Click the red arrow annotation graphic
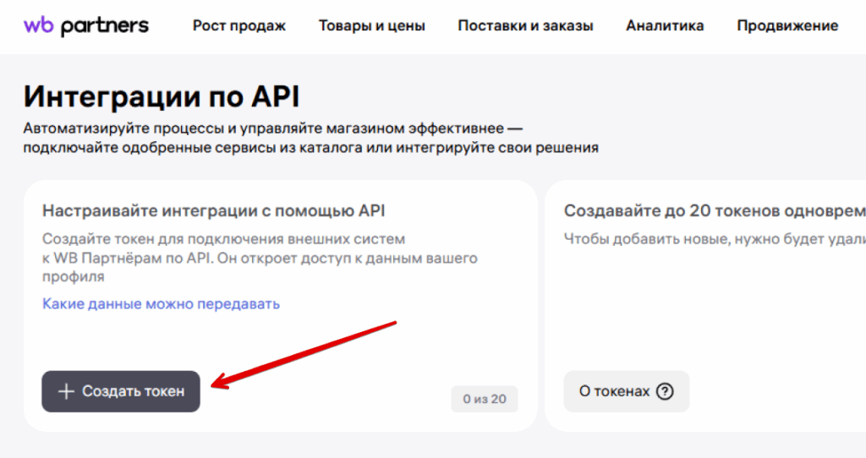The image size is (866, 458). click(x=304, y=353)
